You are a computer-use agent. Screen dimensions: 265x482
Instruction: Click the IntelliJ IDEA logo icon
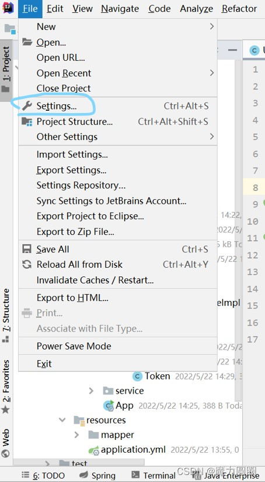tap(8, 8)
